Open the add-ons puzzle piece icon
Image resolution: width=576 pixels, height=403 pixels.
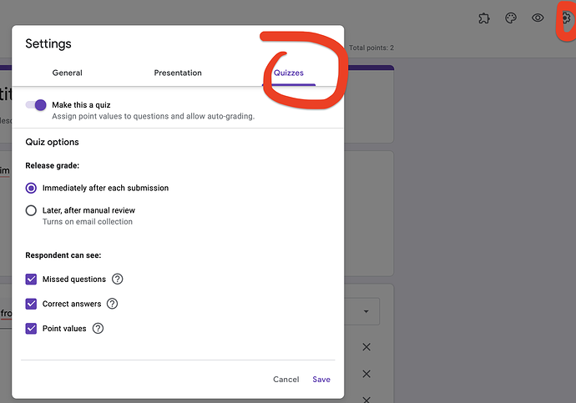pos(484,18)
